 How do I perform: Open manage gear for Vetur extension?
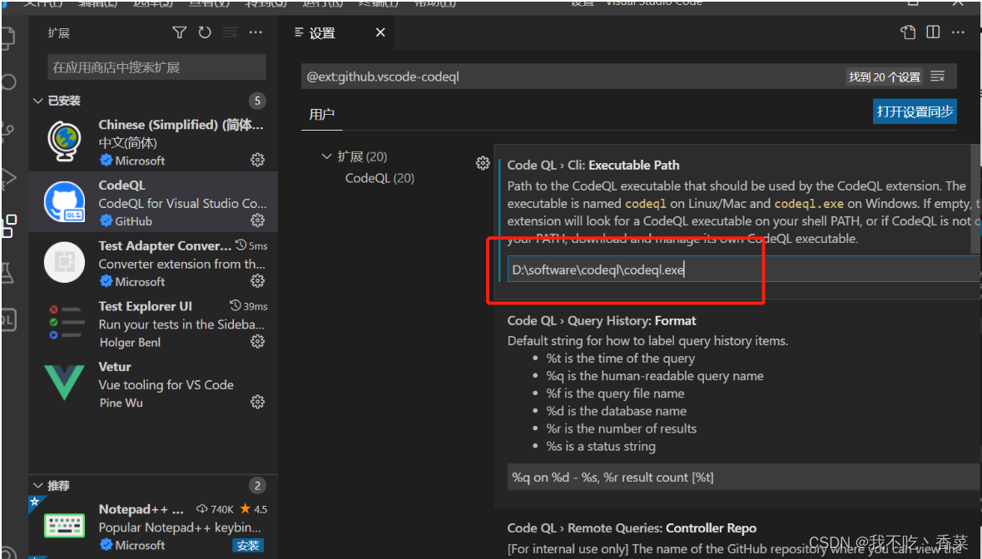pos(257,401)
